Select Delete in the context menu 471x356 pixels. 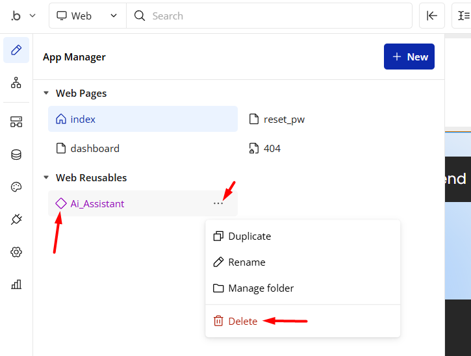tap(242, 321)
